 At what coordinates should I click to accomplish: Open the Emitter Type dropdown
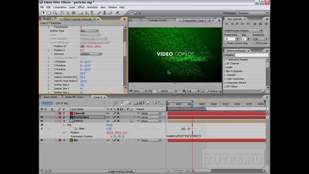89,31
